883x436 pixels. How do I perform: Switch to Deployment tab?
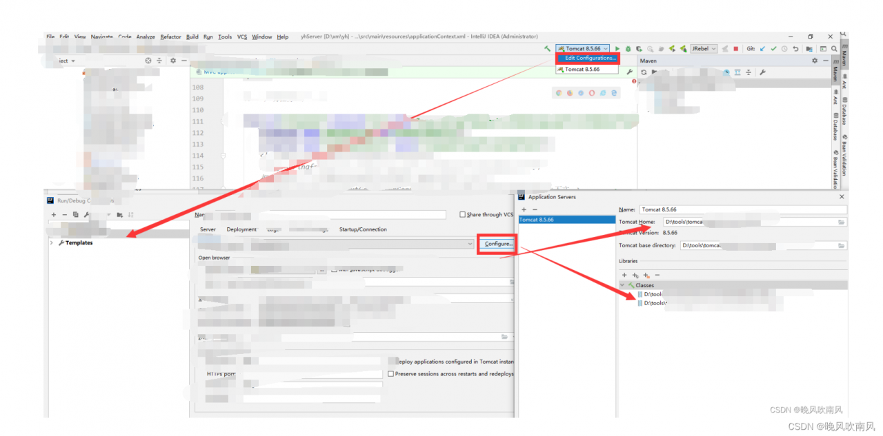pos(241,229)
